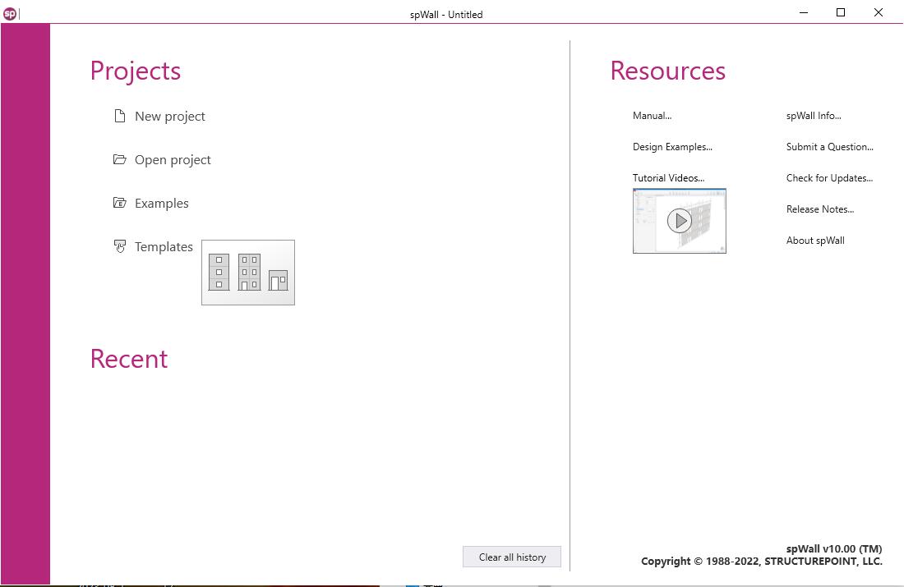The image size is (904, 587).
Task: Click the Templates hand icon
Action: (x=119, y=246)
